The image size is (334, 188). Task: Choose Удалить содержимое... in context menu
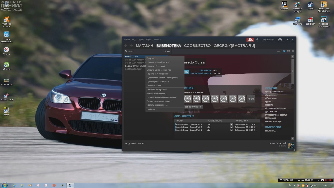click(165, 105)
